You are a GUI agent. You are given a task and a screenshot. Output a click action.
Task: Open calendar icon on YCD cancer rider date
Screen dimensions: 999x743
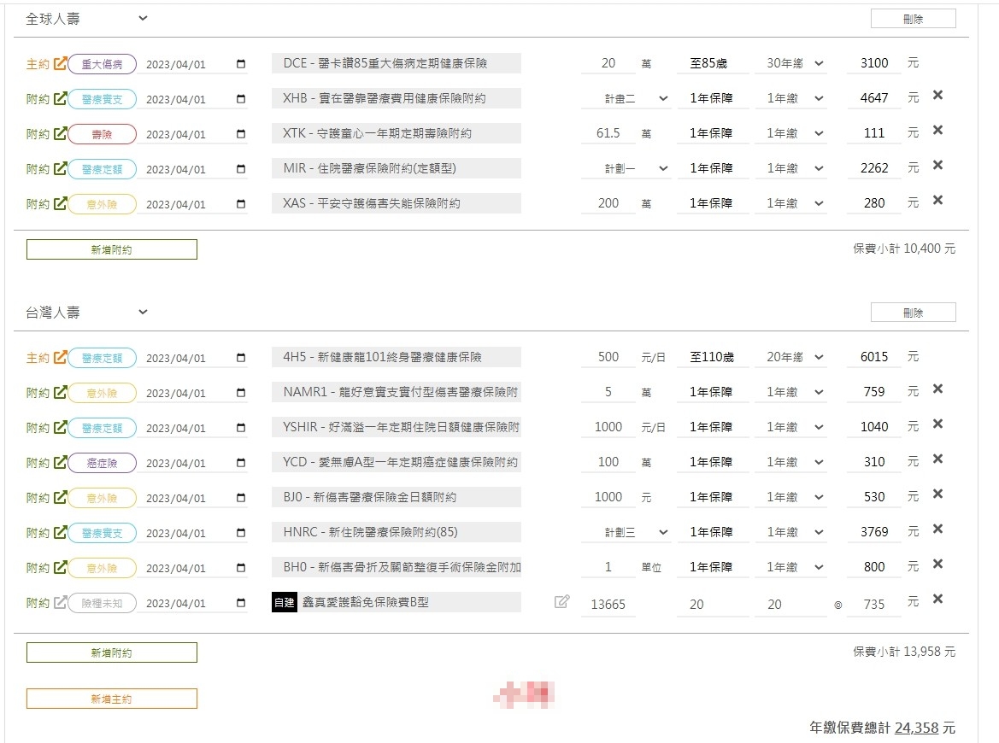[241, 463]
